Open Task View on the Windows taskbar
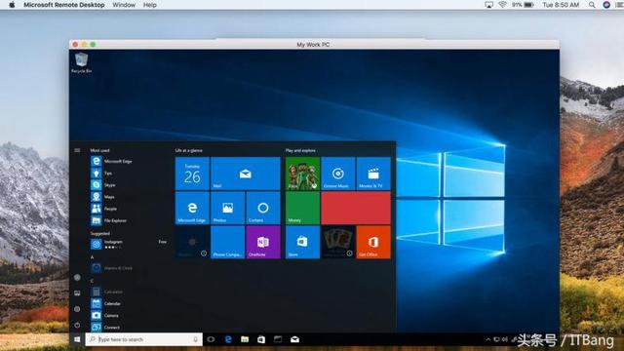 [211, 339]
